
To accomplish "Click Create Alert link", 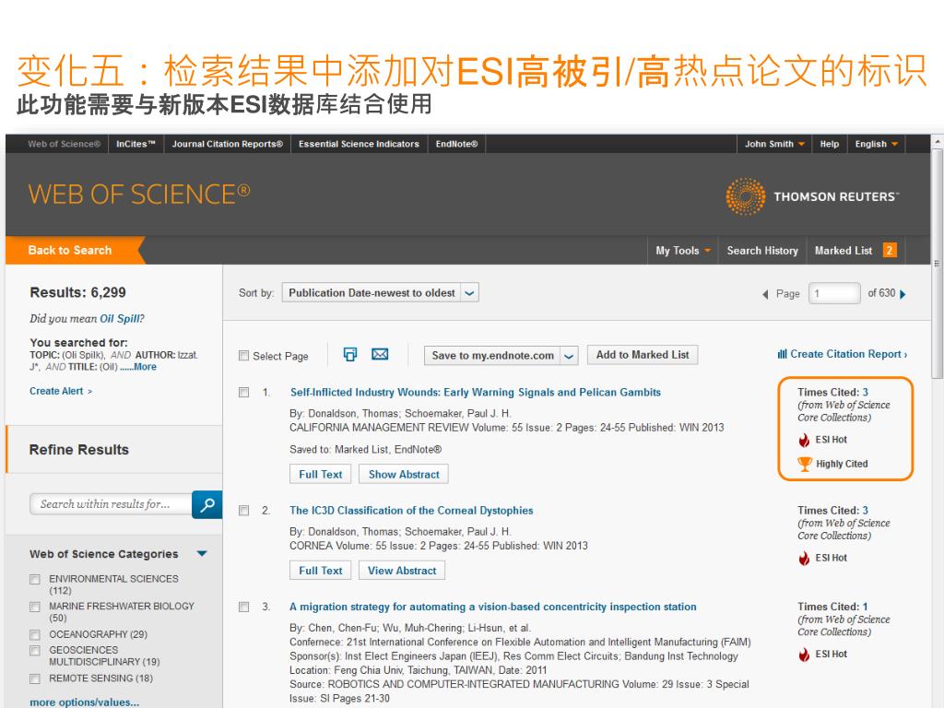I will (x=61, y=391).
